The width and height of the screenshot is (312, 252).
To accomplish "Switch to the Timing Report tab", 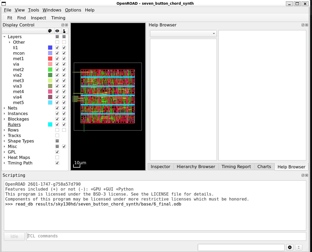I will click(236, 167).
